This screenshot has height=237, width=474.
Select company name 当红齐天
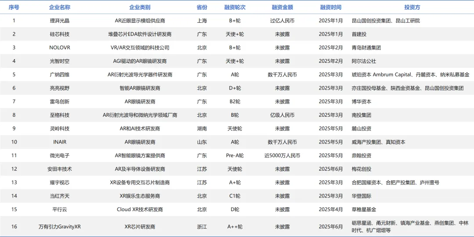60,196
